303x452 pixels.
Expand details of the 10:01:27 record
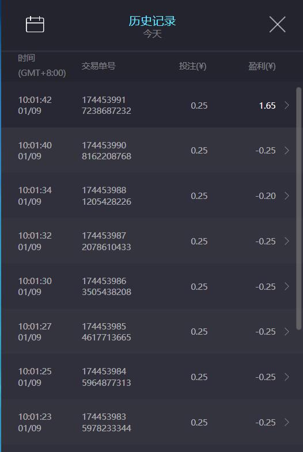(x=286, y=331)
